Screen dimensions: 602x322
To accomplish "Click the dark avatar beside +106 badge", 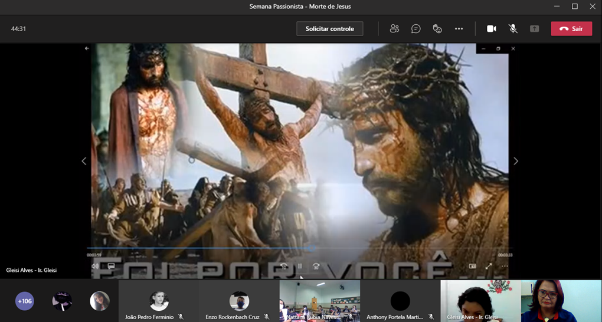I will 62,301.
